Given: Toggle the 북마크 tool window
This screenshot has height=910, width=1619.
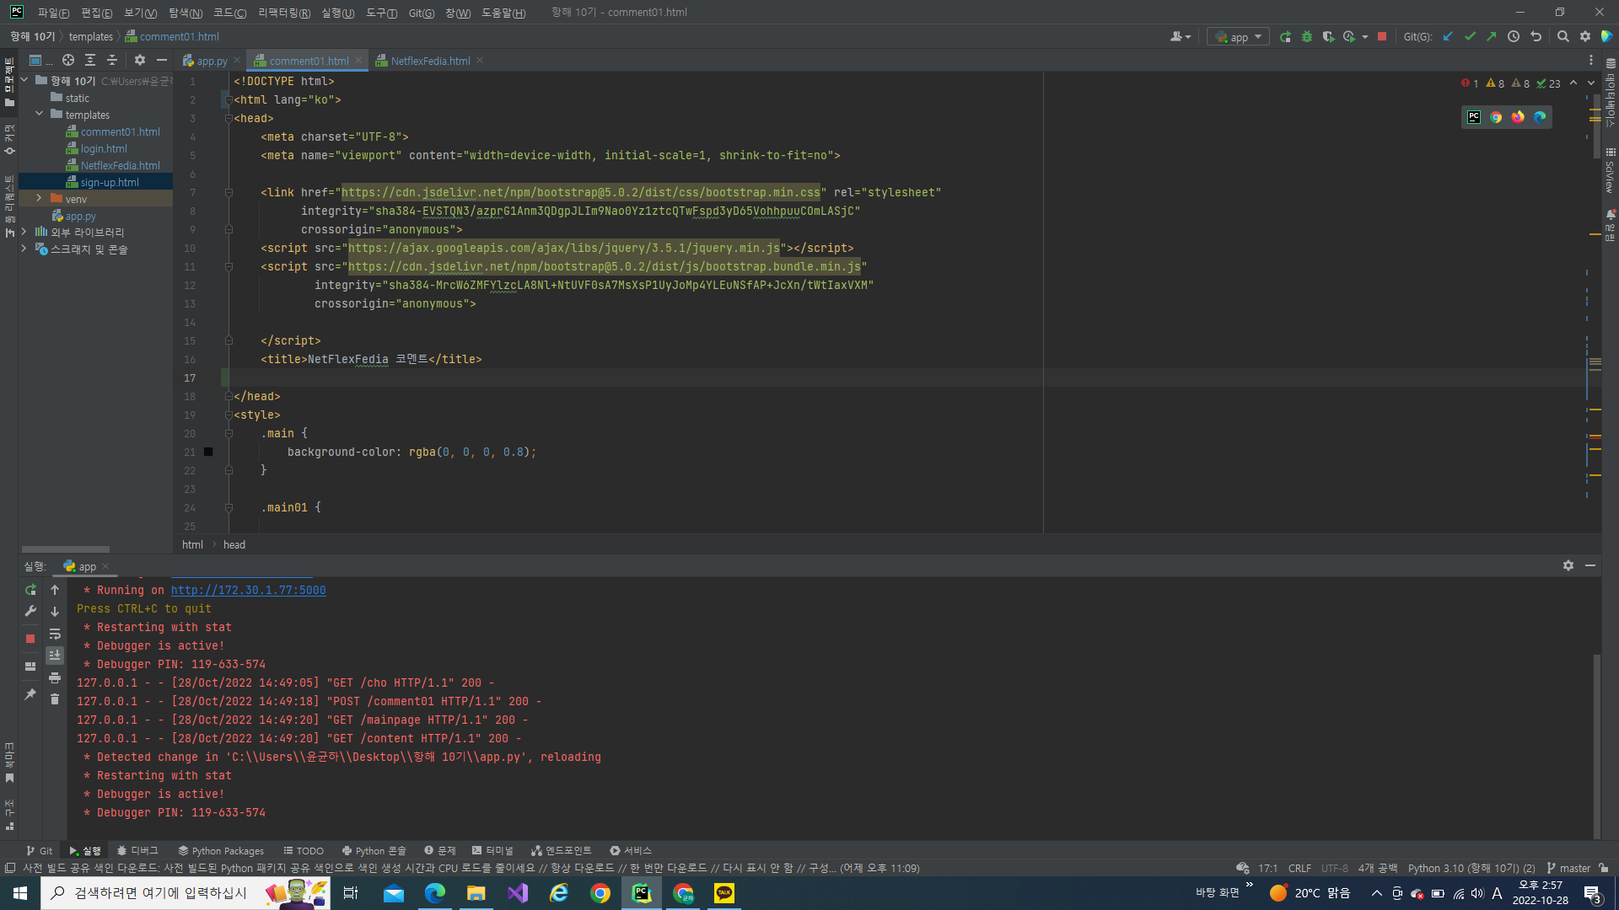Looking at the screenshot, I should (x=9, y=763).
